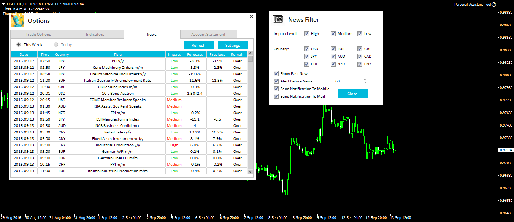Decrease alert minutes with the down arrow

point(365,82)
